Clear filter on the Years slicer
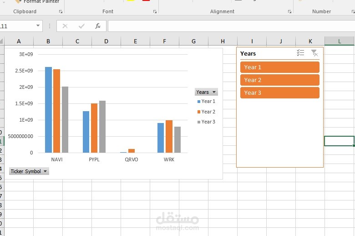This screenshot has height=236, width=355. 314,53
